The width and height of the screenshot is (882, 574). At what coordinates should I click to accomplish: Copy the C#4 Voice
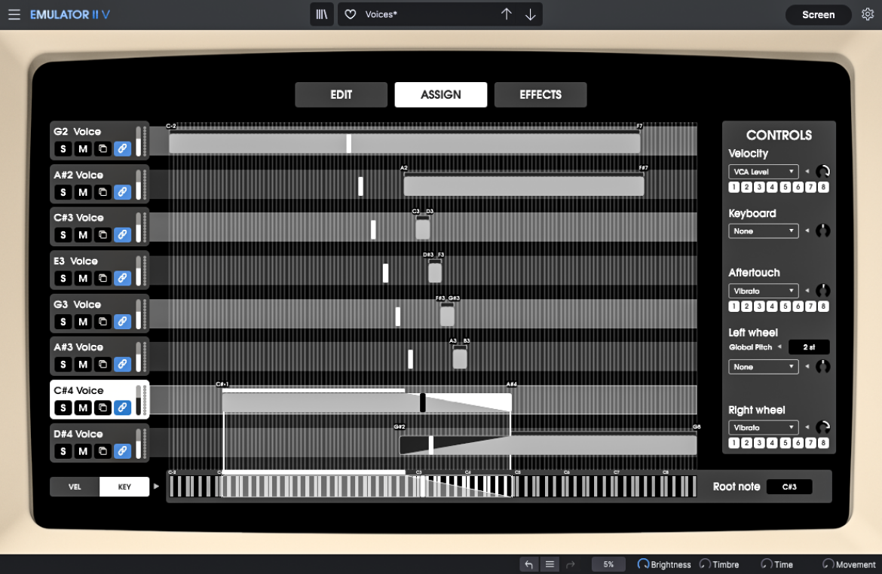[x=103, y=408]
